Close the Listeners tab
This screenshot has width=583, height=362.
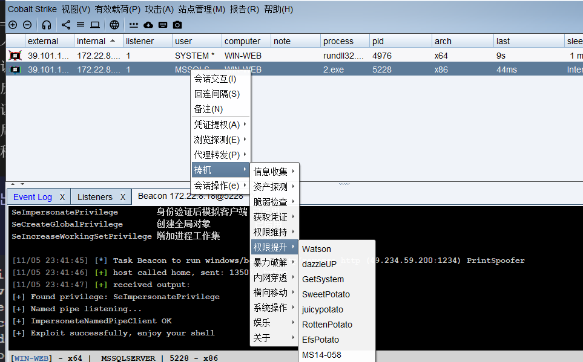[x=123, y=197]
